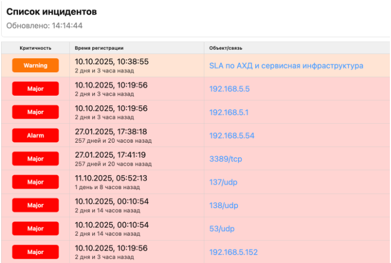Screen dimensions: 391x263
Task: Click the Время регистрации column header
Action: pos(99,48)
